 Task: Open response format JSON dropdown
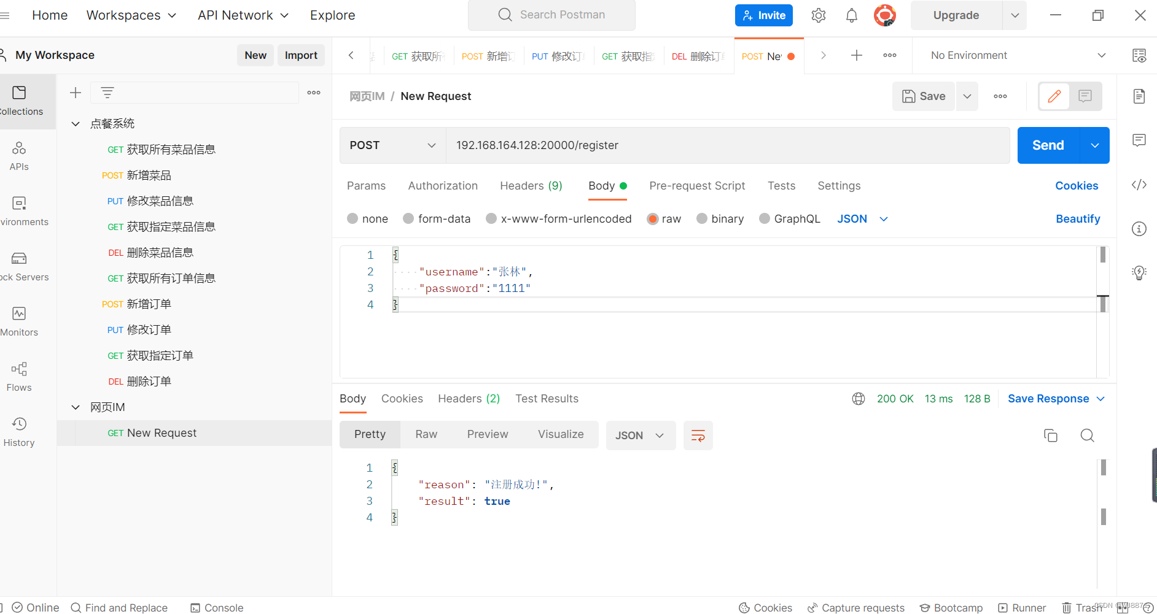641,436
